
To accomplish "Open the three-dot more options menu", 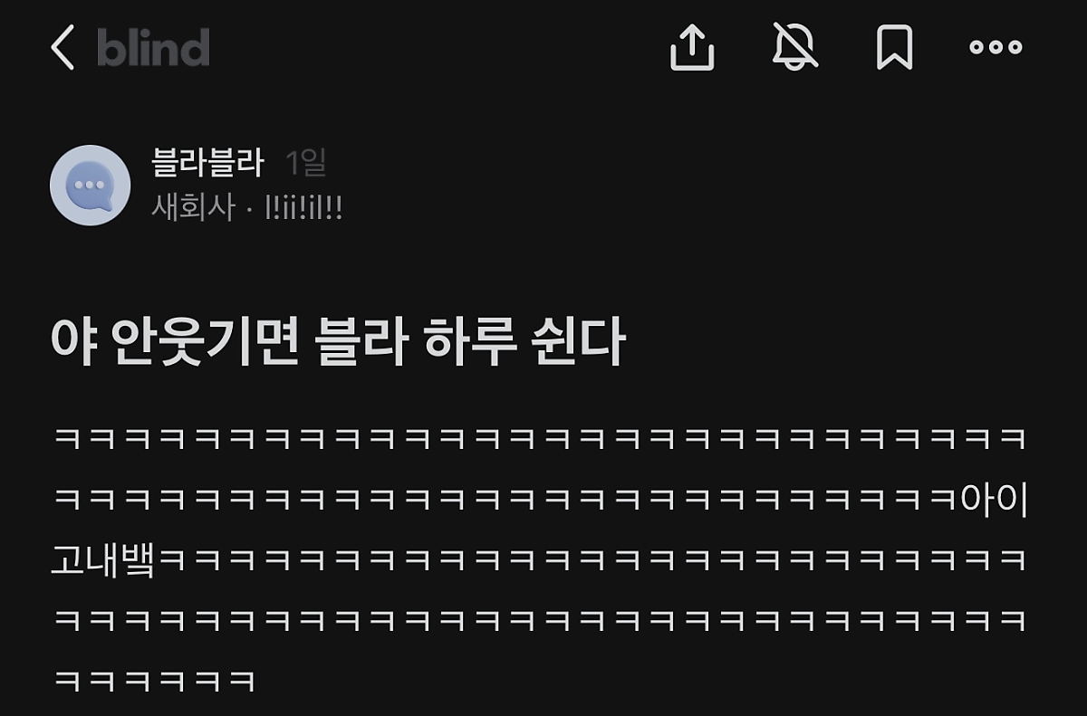I will [996, 47].
